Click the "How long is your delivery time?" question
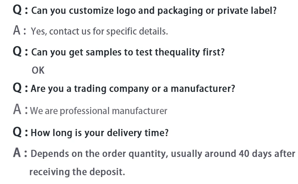Screen dimensions: 298x184 pyautogui.click(x=99, y=133)
